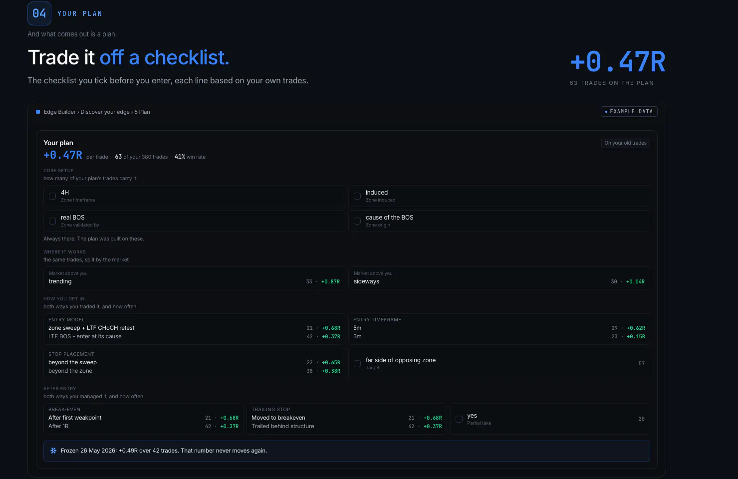The width and height of the screenshot is (738, 479).
Task: Open "Edge Builder" in the breadcrumb
Action: 60,112
